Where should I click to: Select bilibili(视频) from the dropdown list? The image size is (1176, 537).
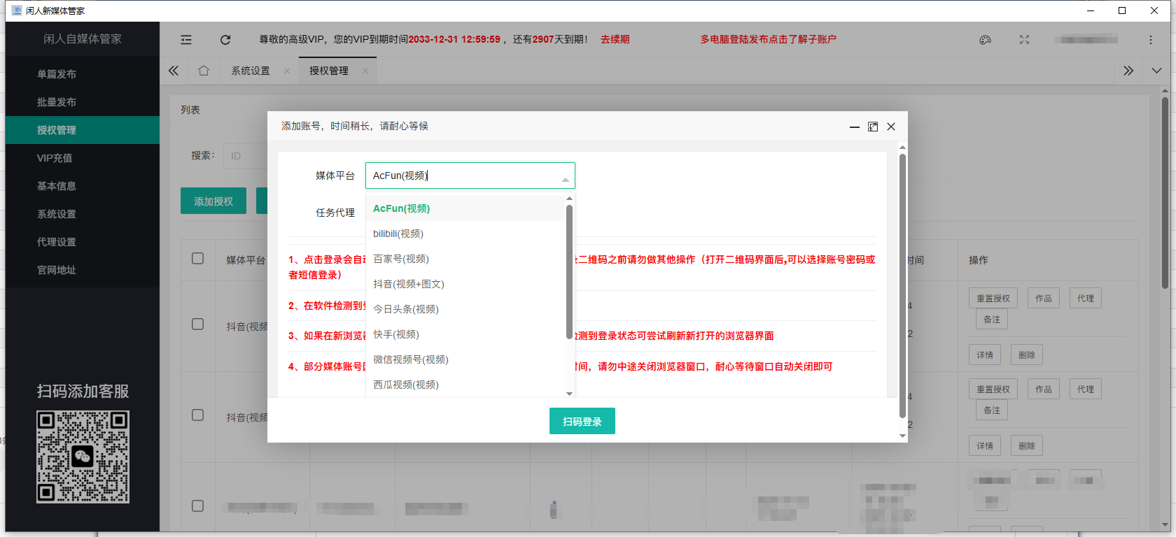(x=465, y=234)
